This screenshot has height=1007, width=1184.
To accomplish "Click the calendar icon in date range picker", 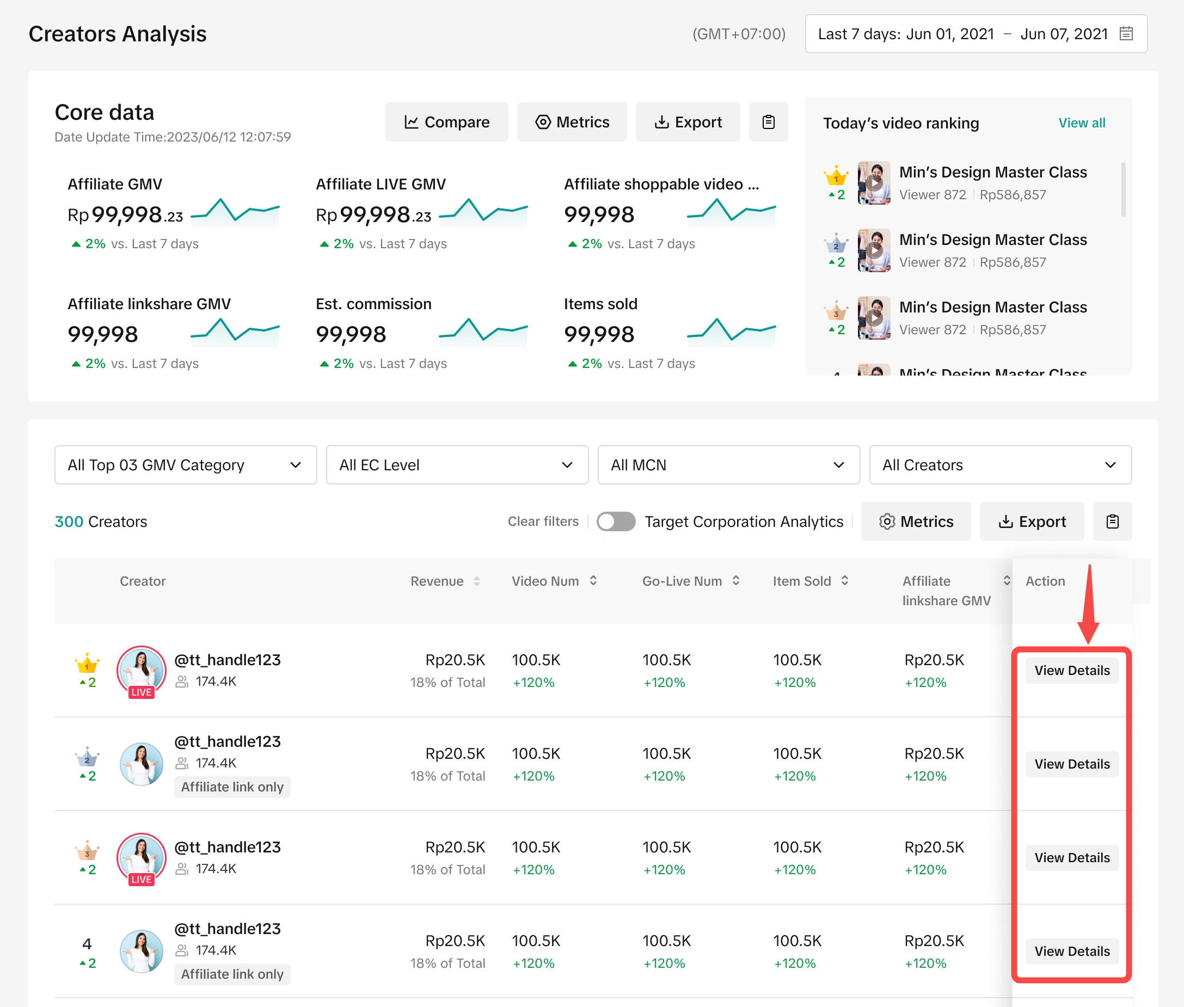I will (x=1126, y=34).
